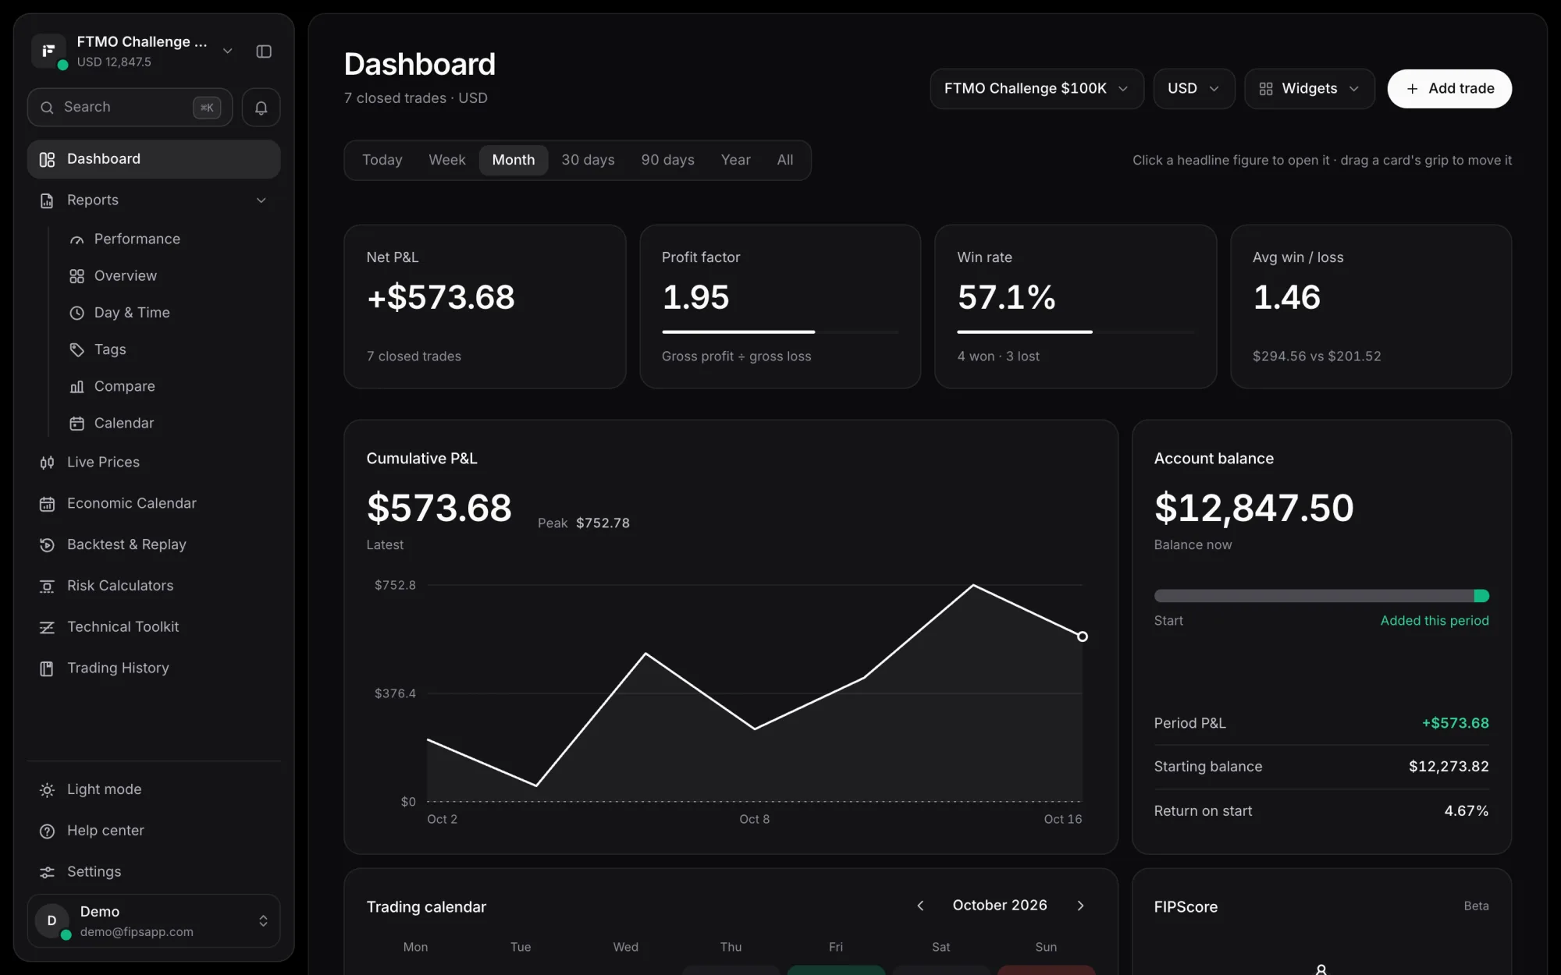Image resolution: width=1561 pixels, height=975 pixels.
Task: Click the Profit factor progress bar
Action: 780,332
